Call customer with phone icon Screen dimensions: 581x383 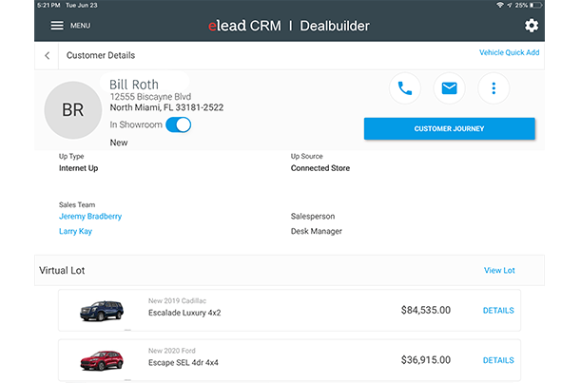405,88
